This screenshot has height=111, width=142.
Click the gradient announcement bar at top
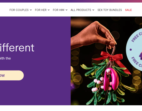tap(71, 1)
